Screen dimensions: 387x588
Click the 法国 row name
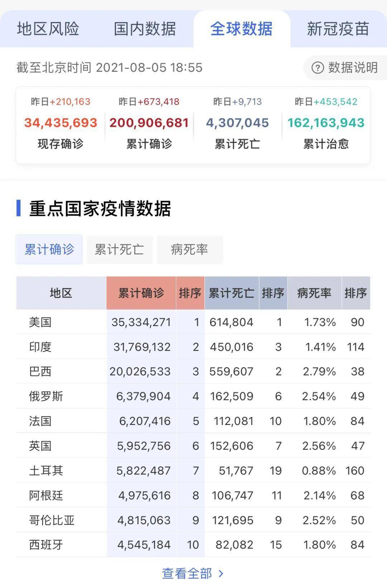(40, 421)
